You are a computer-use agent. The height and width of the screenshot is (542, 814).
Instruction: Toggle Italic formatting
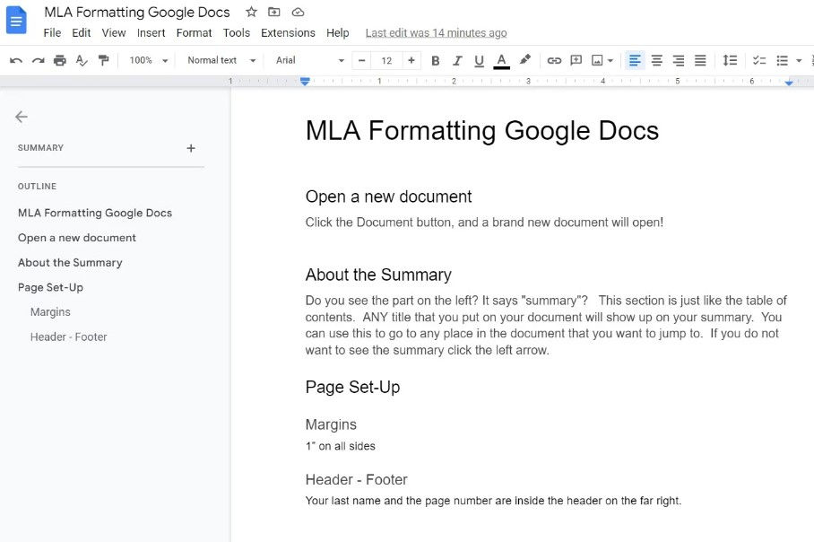click(x=457, y=61)
